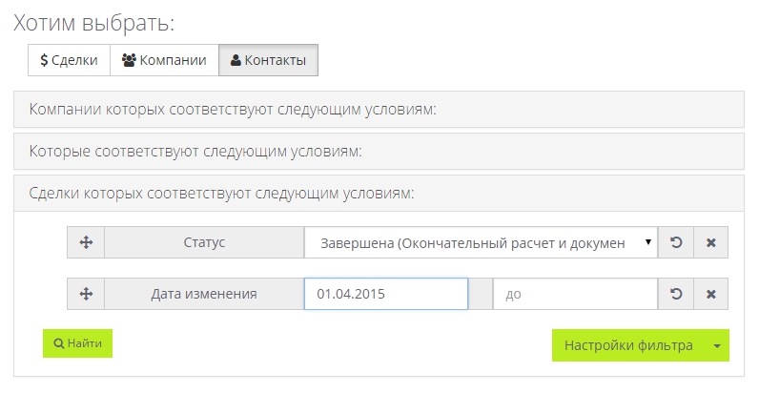Click the Настройки фильтра button
Image resolution: width=759 pixels, height=393 pixels.
coord(628,345)
